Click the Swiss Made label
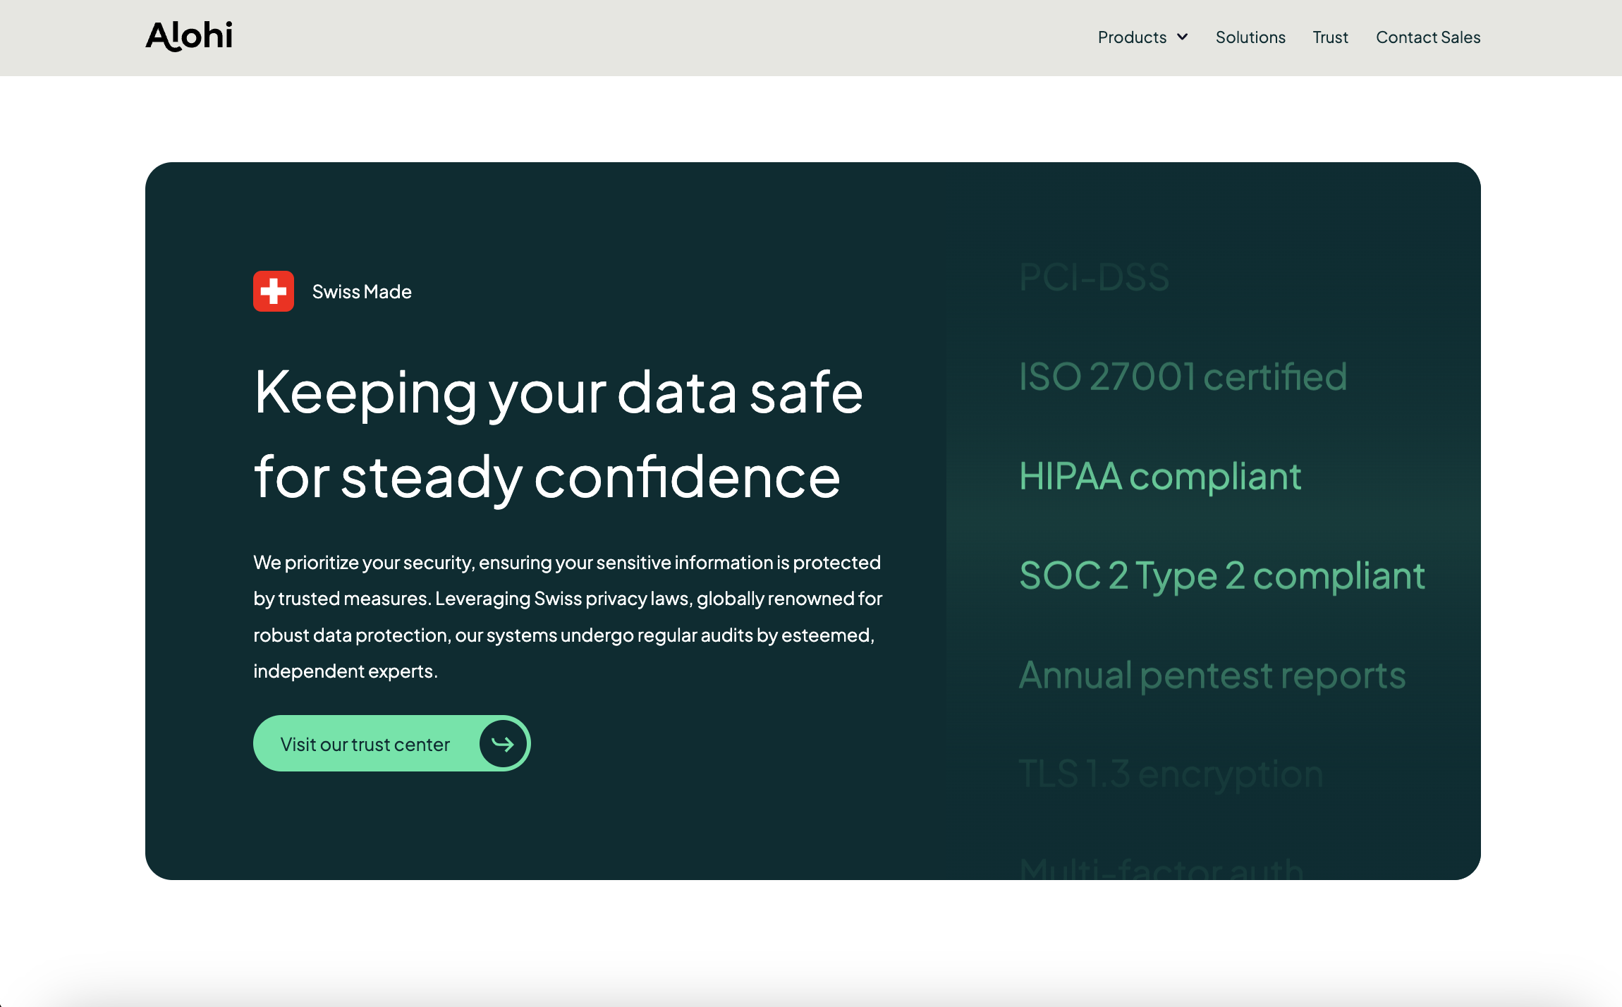This screenshot has height=1007, width=1622. [x=362, y=292]
